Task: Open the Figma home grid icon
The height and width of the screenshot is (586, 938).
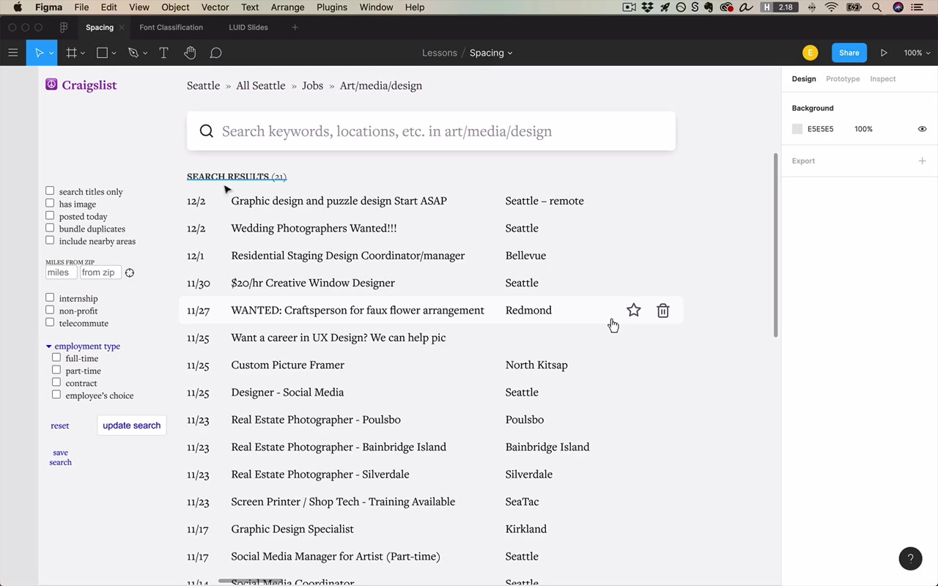Action: pos(64,27)
